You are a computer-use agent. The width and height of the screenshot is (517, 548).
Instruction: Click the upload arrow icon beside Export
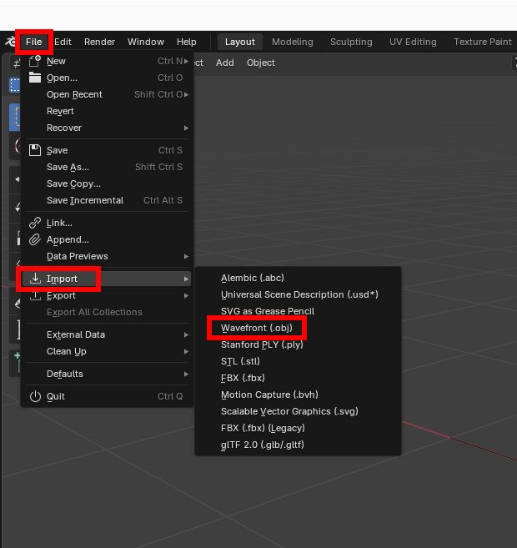click(35, 295)
